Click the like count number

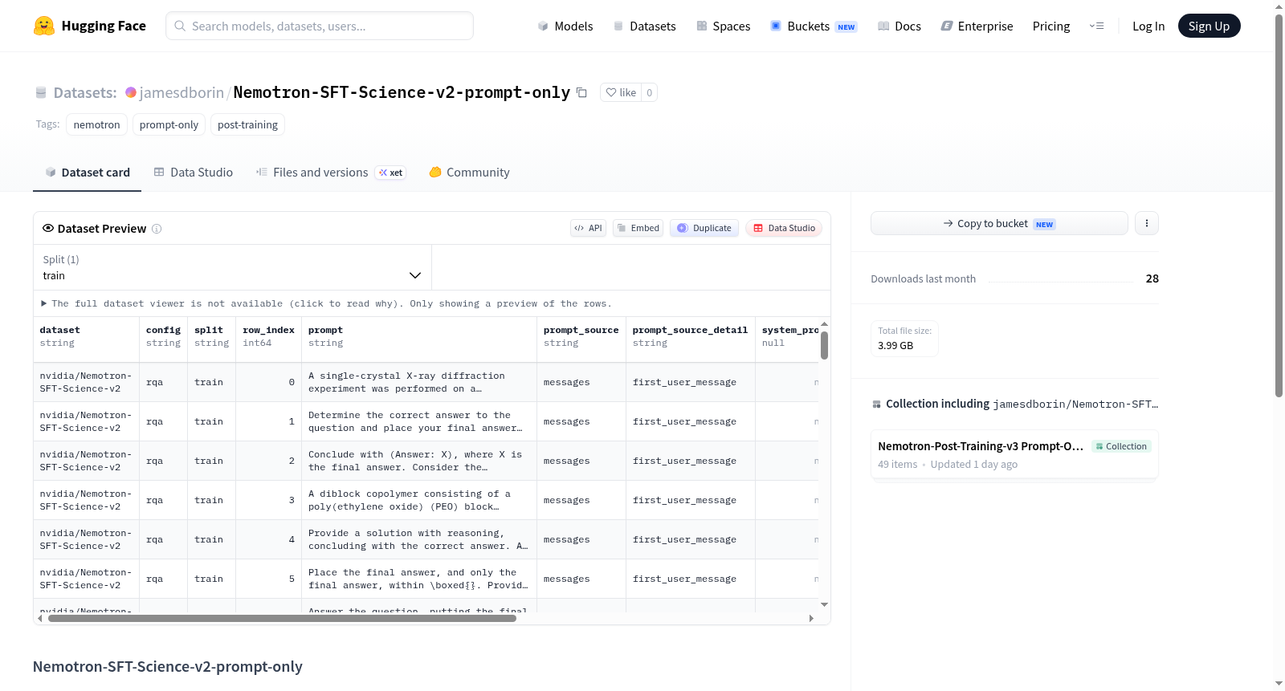649,92
